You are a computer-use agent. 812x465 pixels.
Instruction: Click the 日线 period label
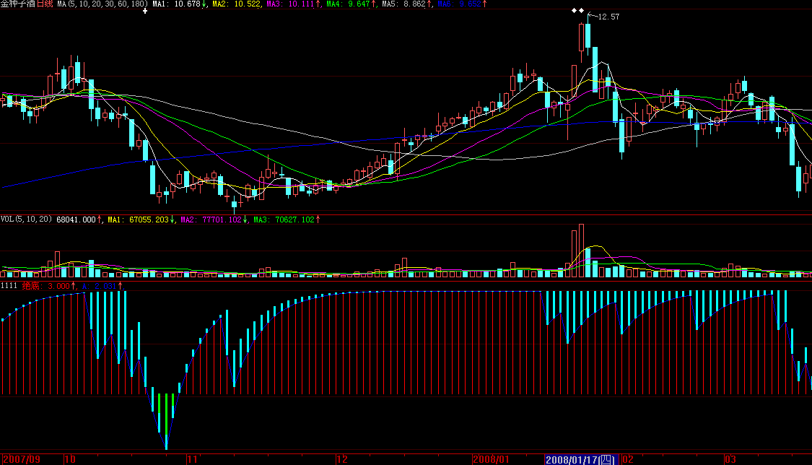click(x=45, y=4)
